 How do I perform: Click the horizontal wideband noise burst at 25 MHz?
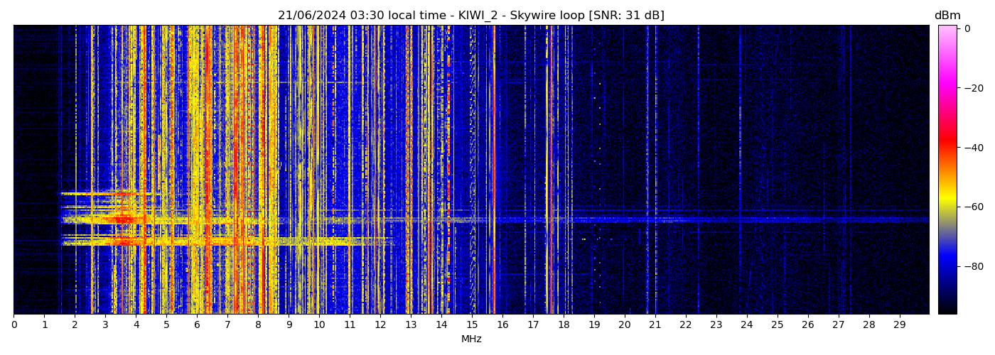[x=777, y=219]
